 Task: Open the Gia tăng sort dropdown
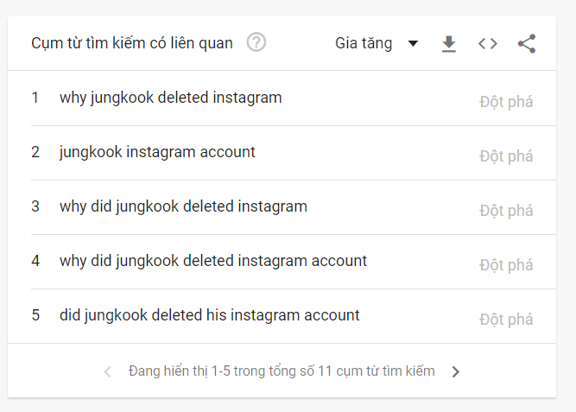(364, 43)
